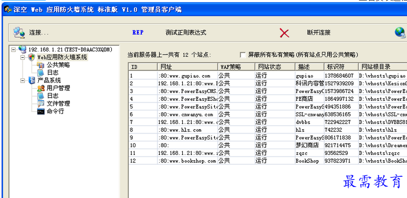Sort by the ID column header
Screen dimensions: 407x198
(x=143, y=67)
